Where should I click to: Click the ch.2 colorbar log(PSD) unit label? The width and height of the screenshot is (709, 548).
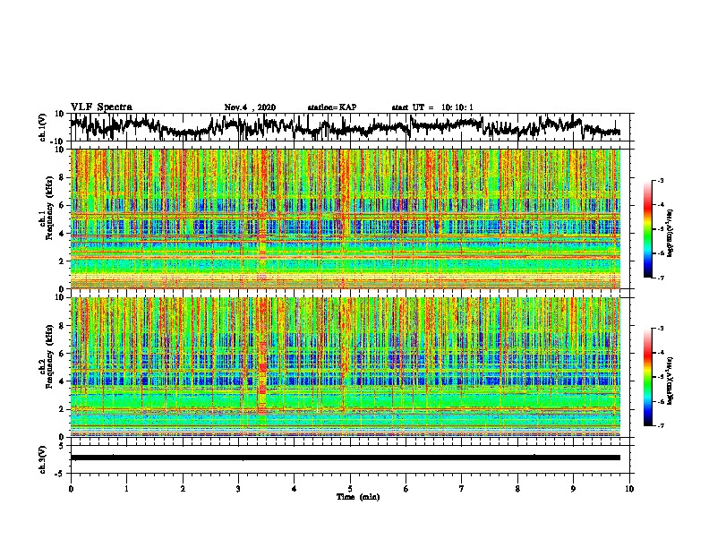pyautogui.click(x=671, y=381)
